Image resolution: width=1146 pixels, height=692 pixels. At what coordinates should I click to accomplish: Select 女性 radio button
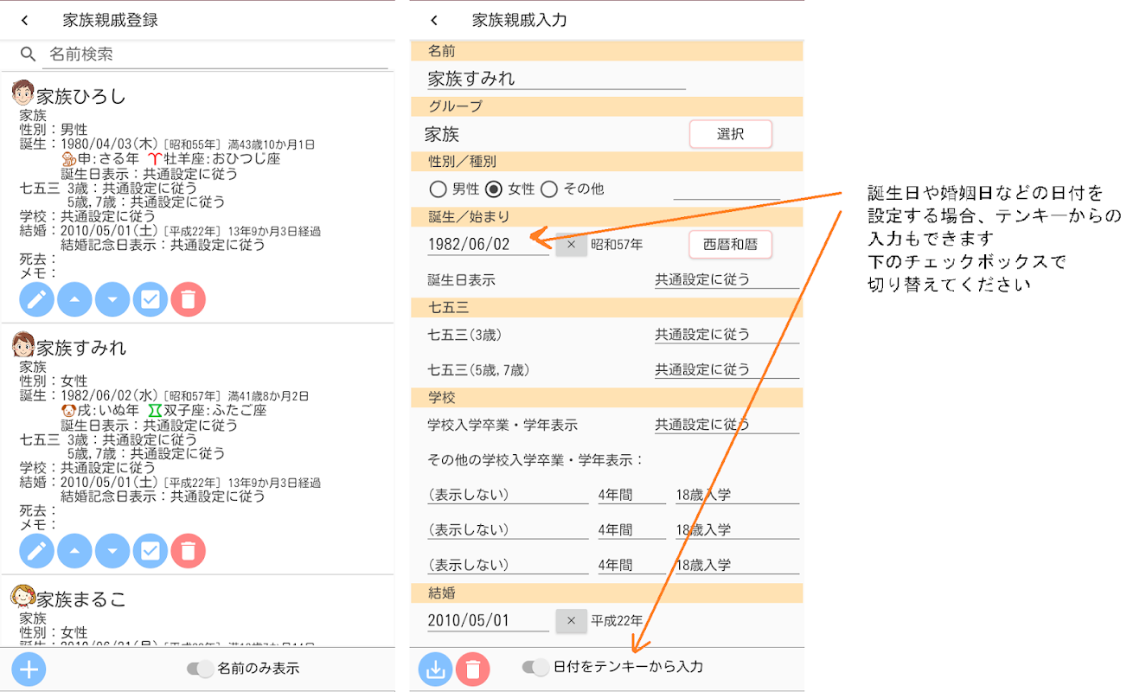[494, 189]
